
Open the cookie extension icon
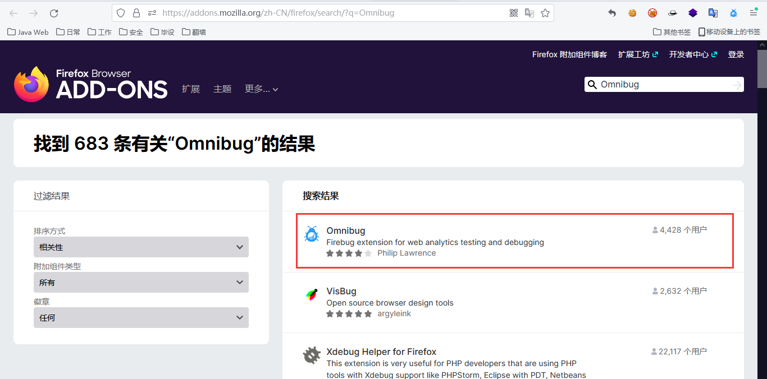(x=632, y=13)
